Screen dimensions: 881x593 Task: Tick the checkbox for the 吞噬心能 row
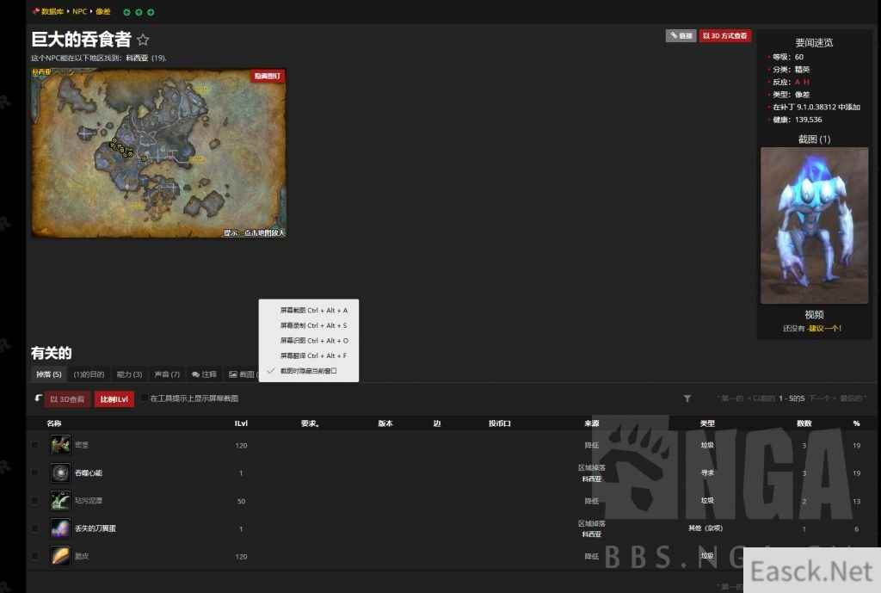[x=34, y=473]
